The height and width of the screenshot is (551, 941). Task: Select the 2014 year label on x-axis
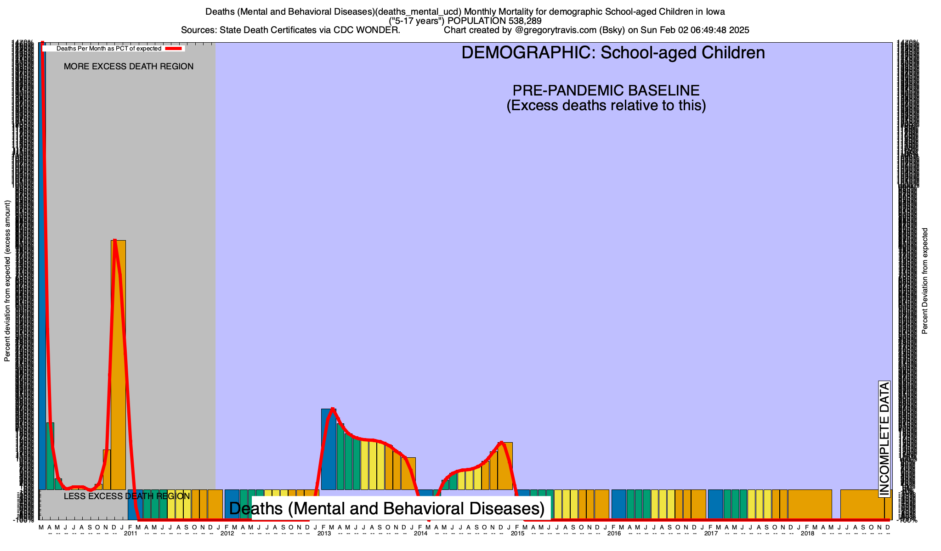pos(420,534)
